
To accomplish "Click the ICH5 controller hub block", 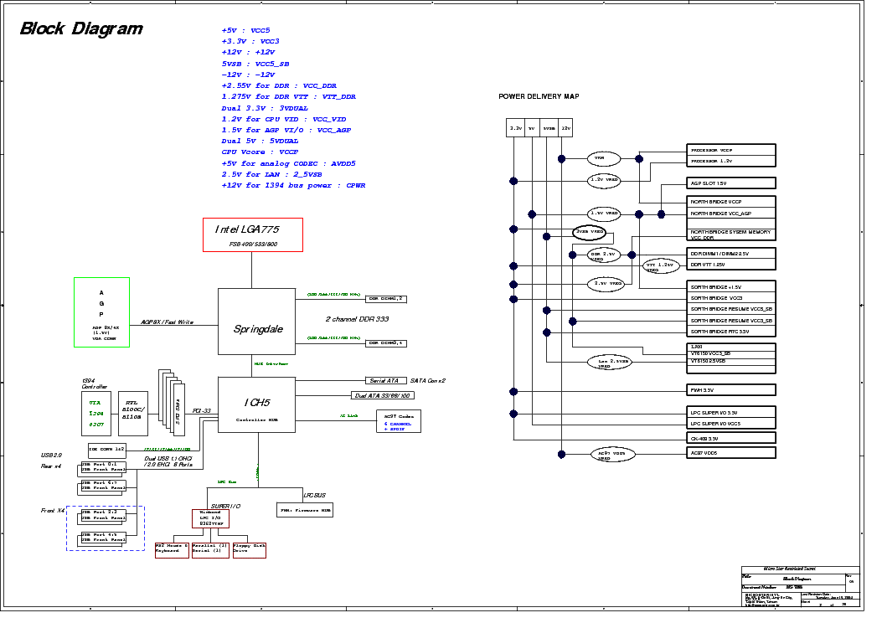I will coord(256,404).
